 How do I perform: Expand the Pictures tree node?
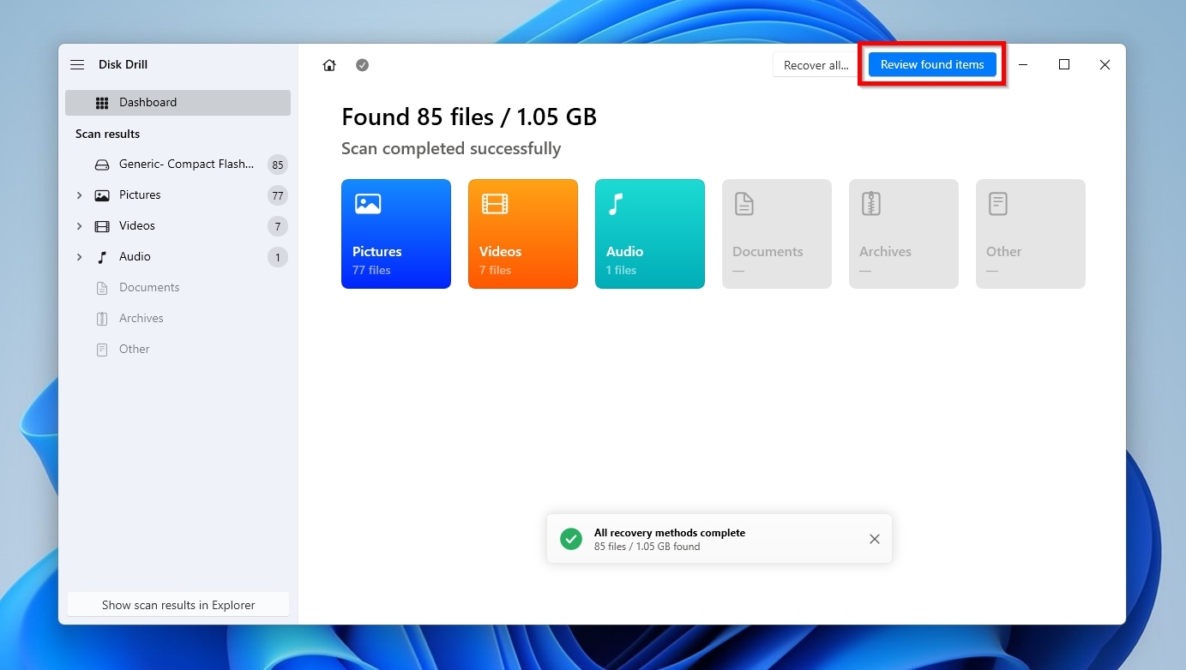coord(79,195)
